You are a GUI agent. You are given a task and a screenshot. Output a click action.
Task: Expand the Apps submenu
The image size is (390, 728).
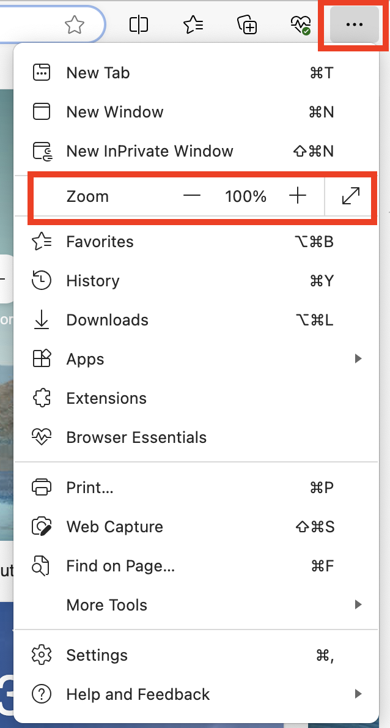[x=84, y=359]
